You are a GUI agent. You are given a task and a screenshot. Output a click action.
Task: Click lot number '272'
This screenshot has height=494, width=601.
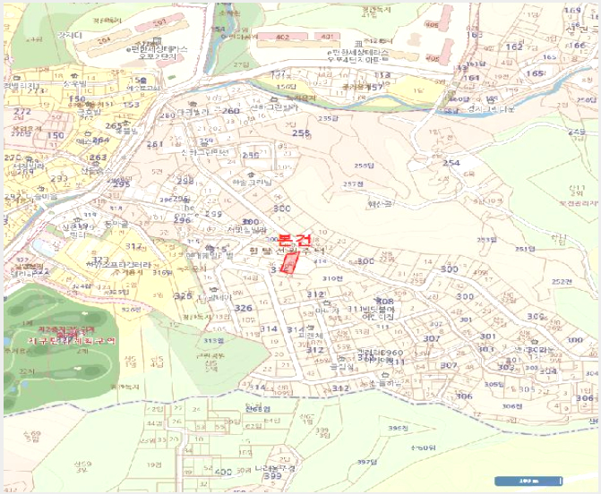[x=21, y=112]
